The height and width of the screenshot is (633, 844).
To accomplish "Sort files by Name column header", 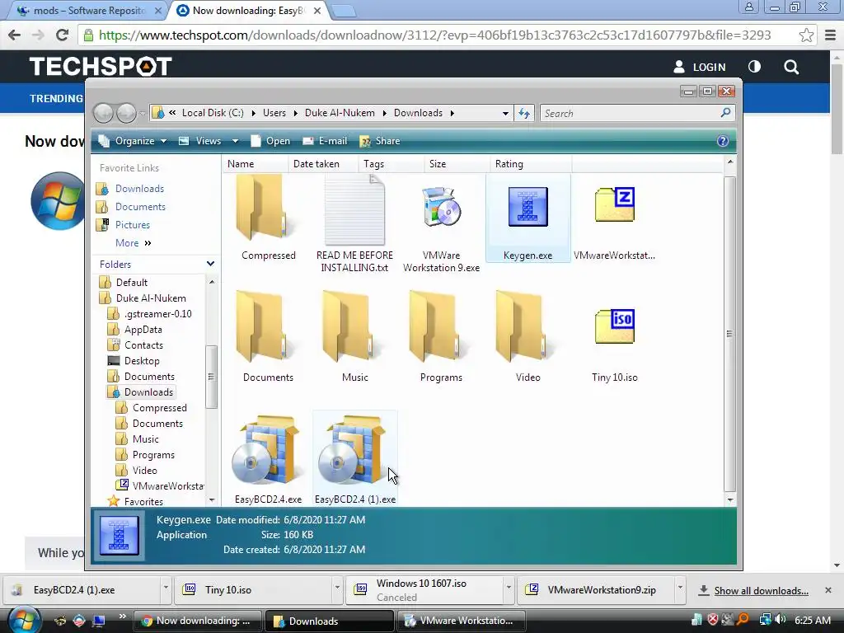I will tap(255, 164).
